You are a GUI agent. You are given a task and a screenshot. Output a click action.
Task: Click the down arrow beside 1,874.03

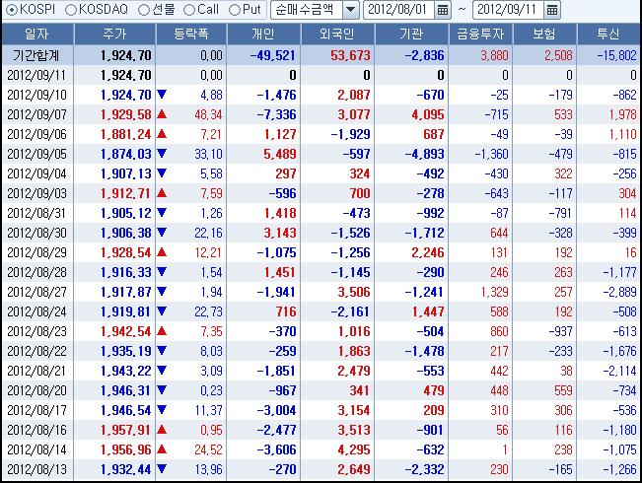(162, 154)
